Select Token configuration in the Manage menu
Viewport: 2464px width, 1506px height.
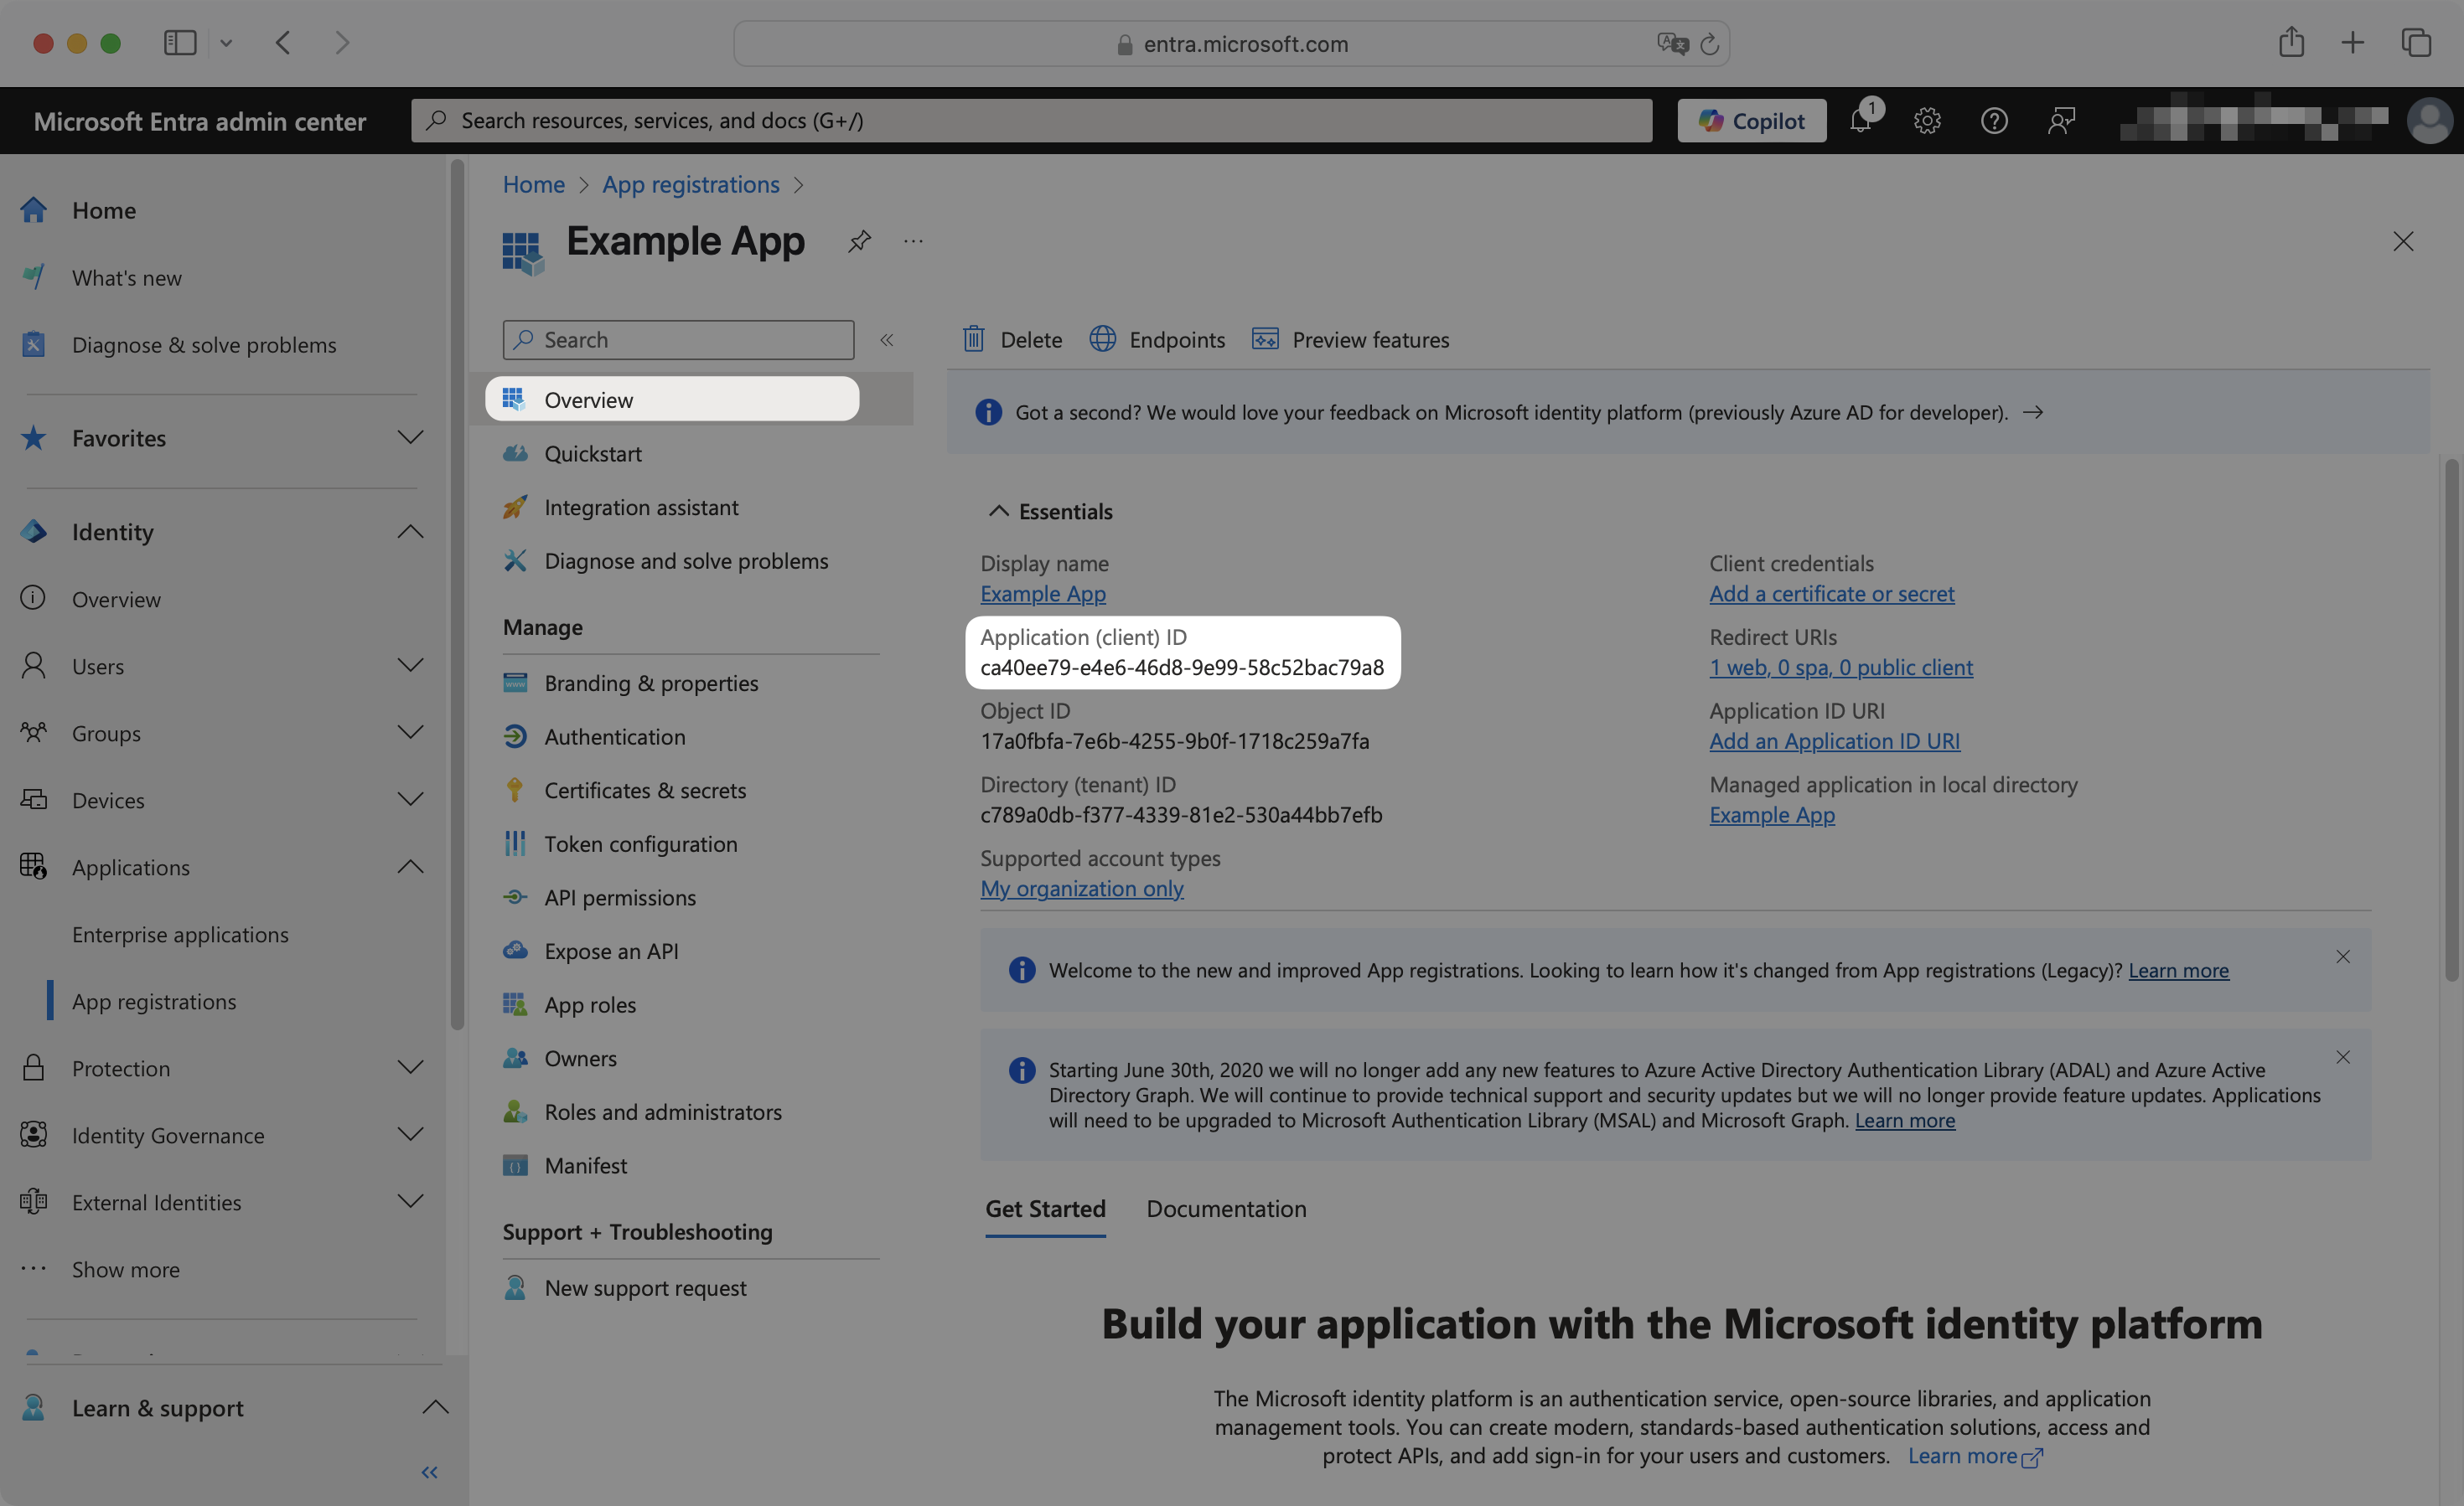click(641, 843)
